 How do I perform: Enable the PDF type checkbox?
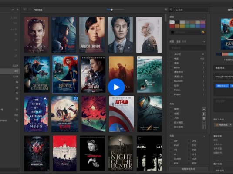click(x=171, y=163)
